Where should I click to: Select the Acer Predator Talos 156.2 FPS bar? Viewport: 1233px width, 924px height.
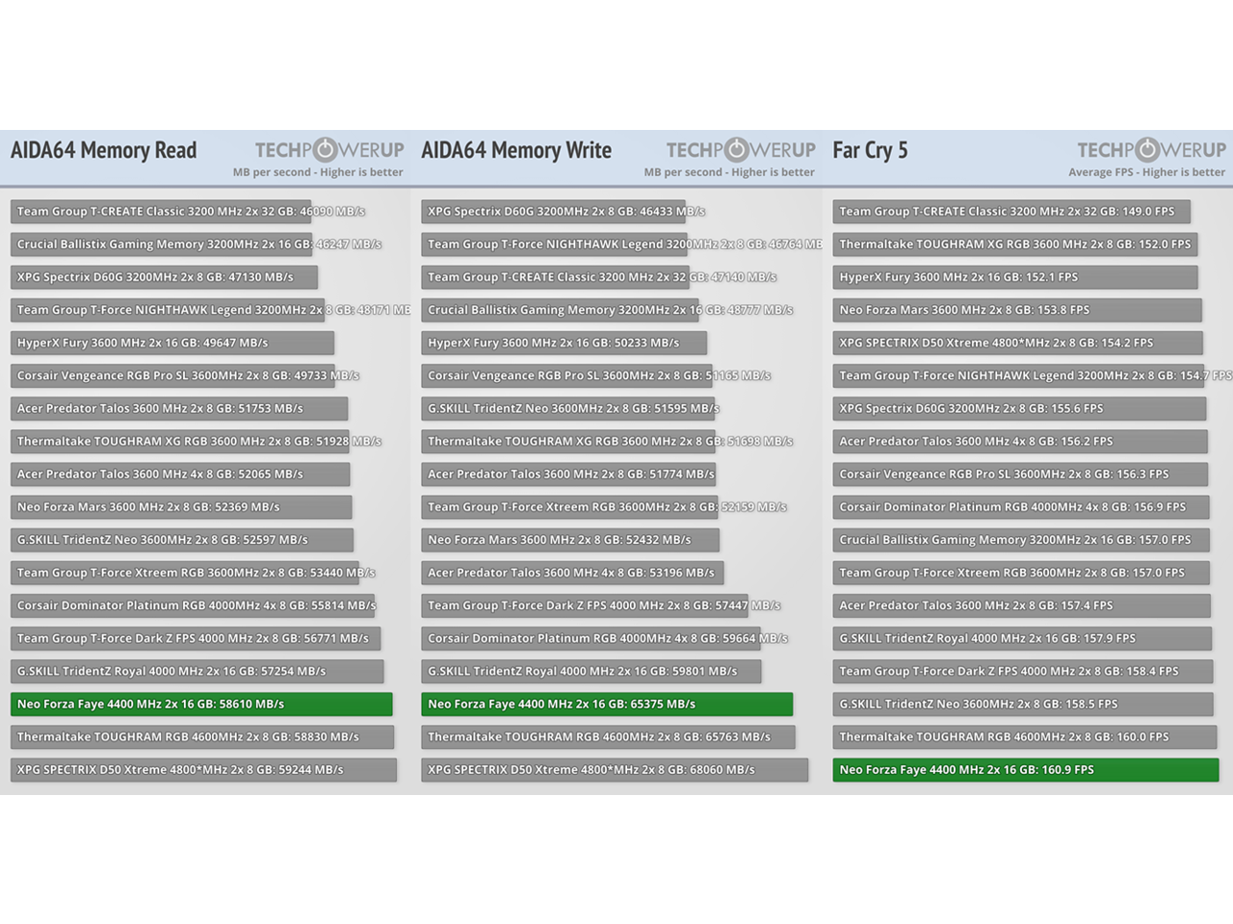click(x=1020, y=441)
